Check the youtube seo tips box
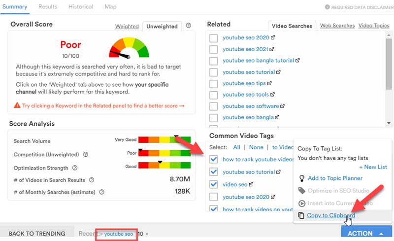This screenshot has height=241, width=394. [213, 83]
